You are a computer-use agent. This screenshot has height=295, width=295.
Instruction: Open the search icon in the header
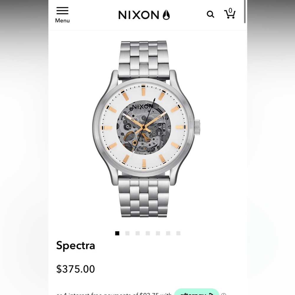[x=210, y=14]
